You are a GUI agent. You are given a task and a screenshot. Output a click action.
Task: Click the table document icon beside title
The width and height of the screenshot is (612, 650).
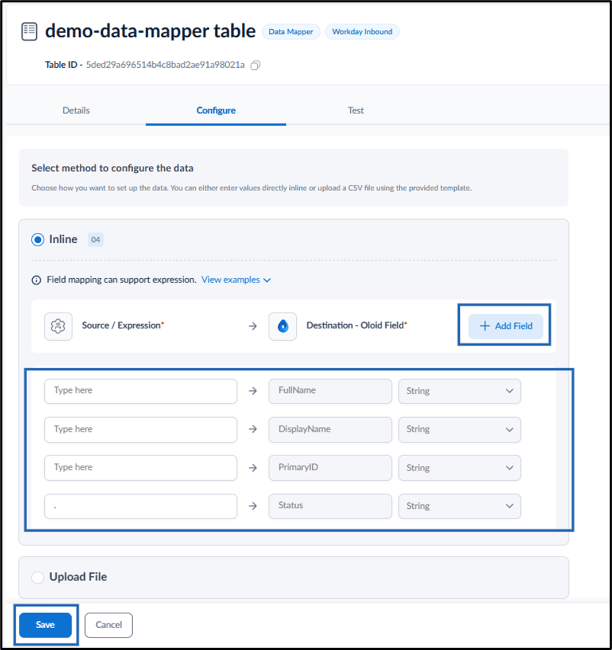[x=29, y=32]
